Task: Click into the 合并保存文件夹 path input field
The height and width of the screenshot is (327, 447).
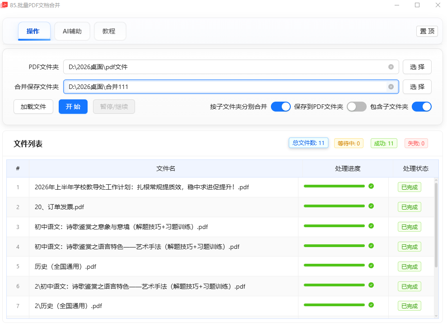Action: tap(226, 87)
